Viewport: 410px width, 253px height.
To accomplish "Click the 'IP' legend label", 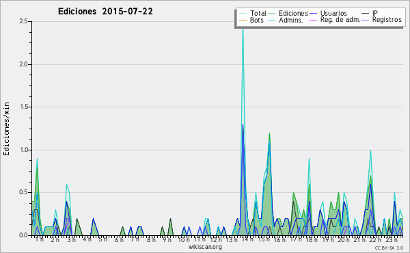I will tap(375, 13).
